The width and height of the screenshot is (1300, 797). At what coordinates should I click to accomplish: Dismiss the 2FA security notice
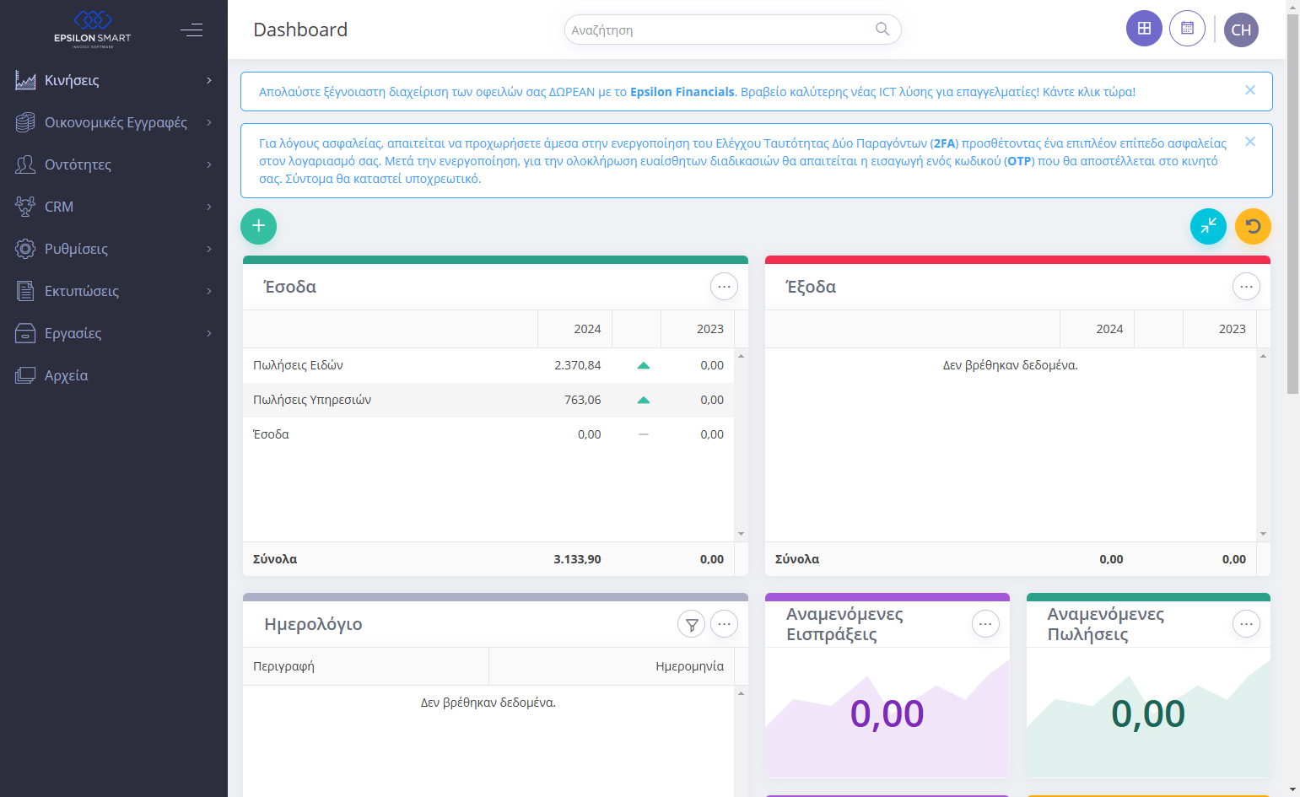click(1250, 142)
